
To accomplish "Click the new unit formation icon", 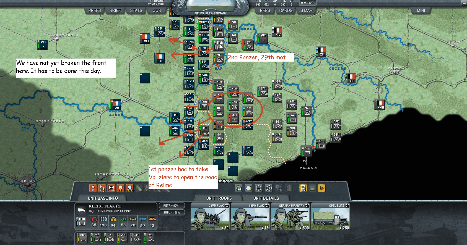I will click(111, 188).
